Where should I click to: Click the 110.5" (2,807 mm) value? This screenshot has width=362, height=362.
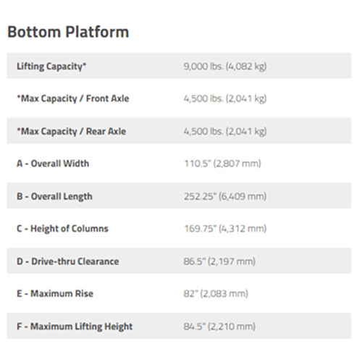[x=223, y=164]
